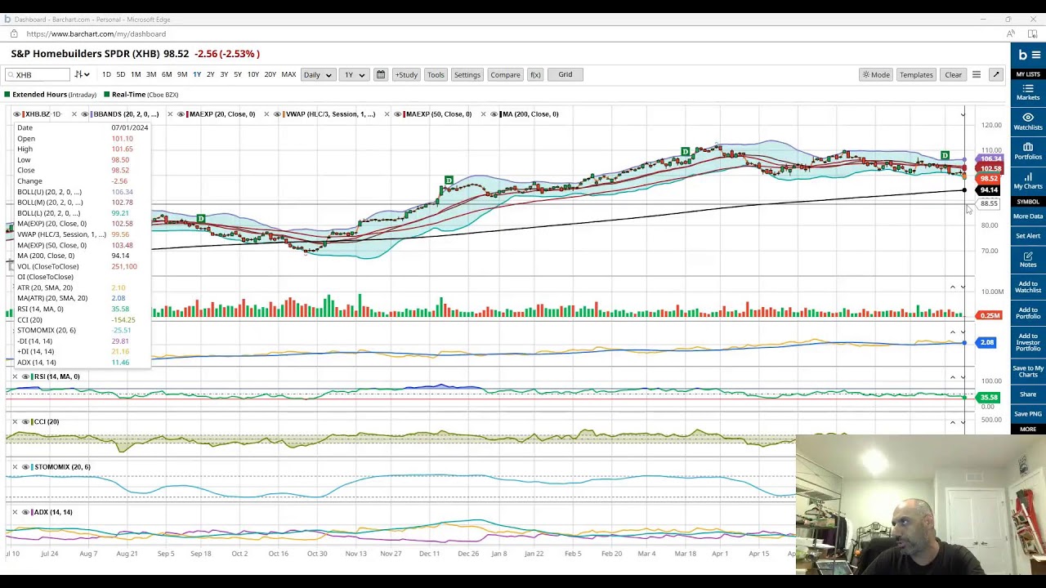Select the 1D time range
The image size is (1046, 588).
tap(106, 74)
